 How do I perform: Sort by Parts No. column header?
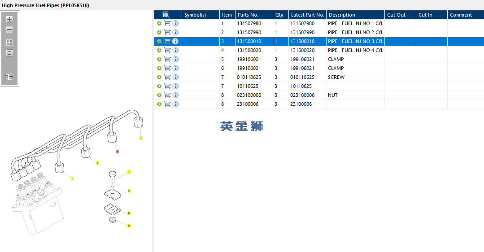point(254,15)
